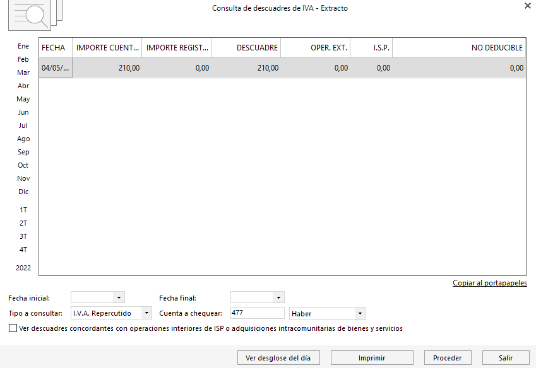The width and height of the screenshot is (536, 368).
Task: Click the FECHA column header
Action: [x=56, y=48]
